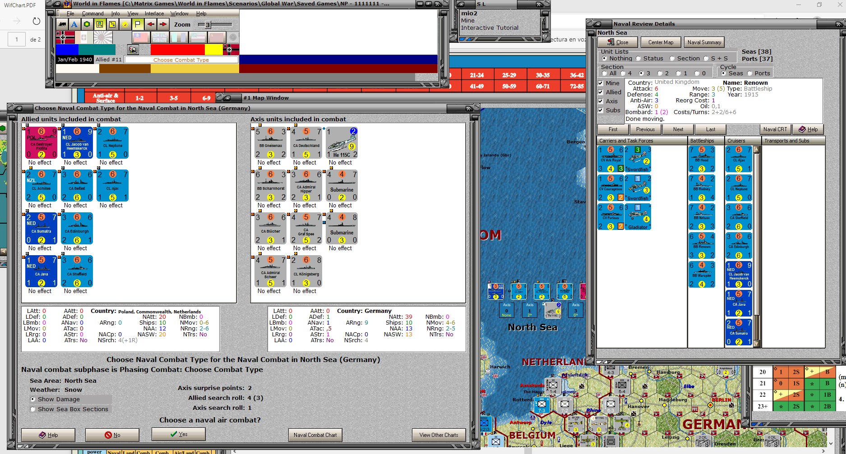The image size is (846, 454).
Task: Open the Naval Summary
Action: click(x=704, y=42)
